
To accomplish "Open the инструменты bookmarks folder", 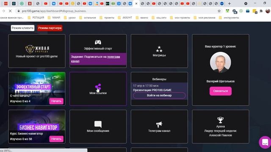I will tap(229, 18).
